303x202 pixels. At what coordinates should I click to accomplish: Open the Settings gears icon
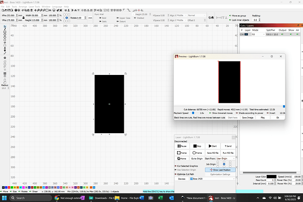tap(58, 10)
